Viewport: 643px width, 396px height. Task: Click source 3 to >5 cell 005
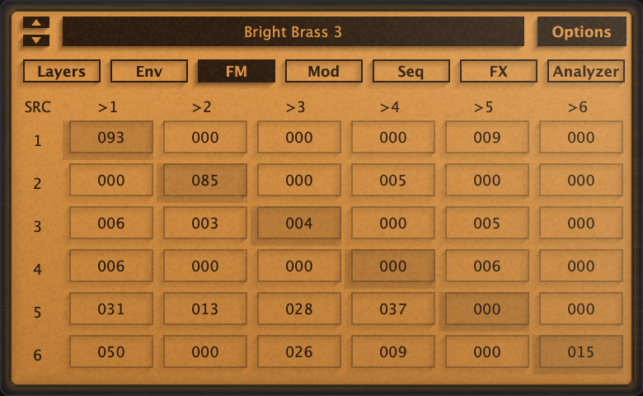coord(486,223)
